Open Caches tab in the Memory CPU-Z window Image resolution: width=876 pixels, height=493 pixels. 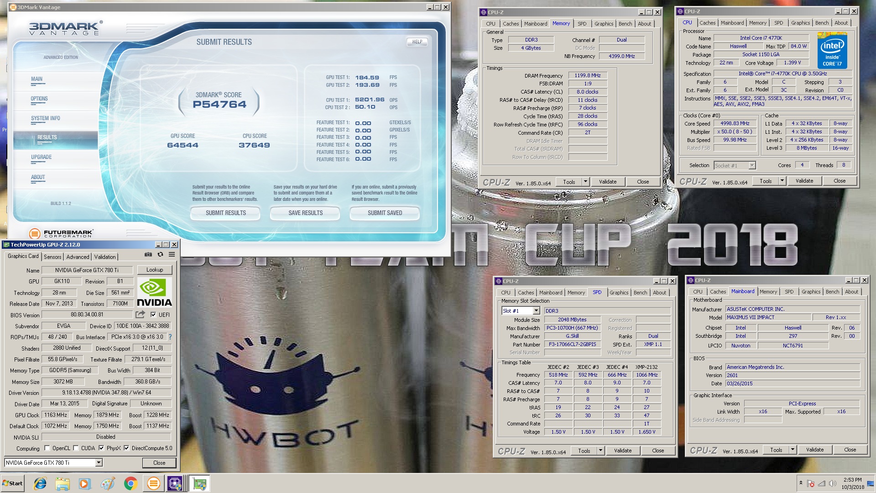(511, 24)
